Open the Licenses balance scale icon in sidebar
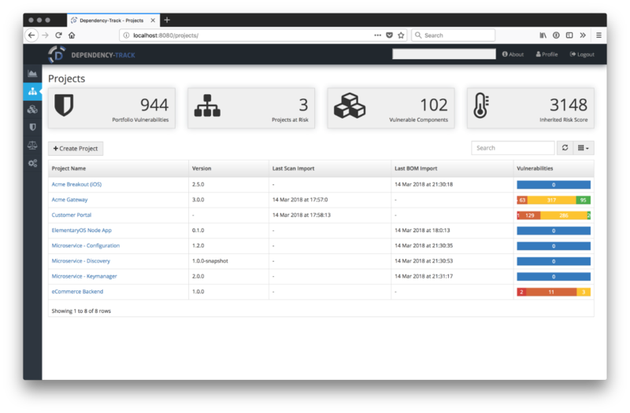 32,146
